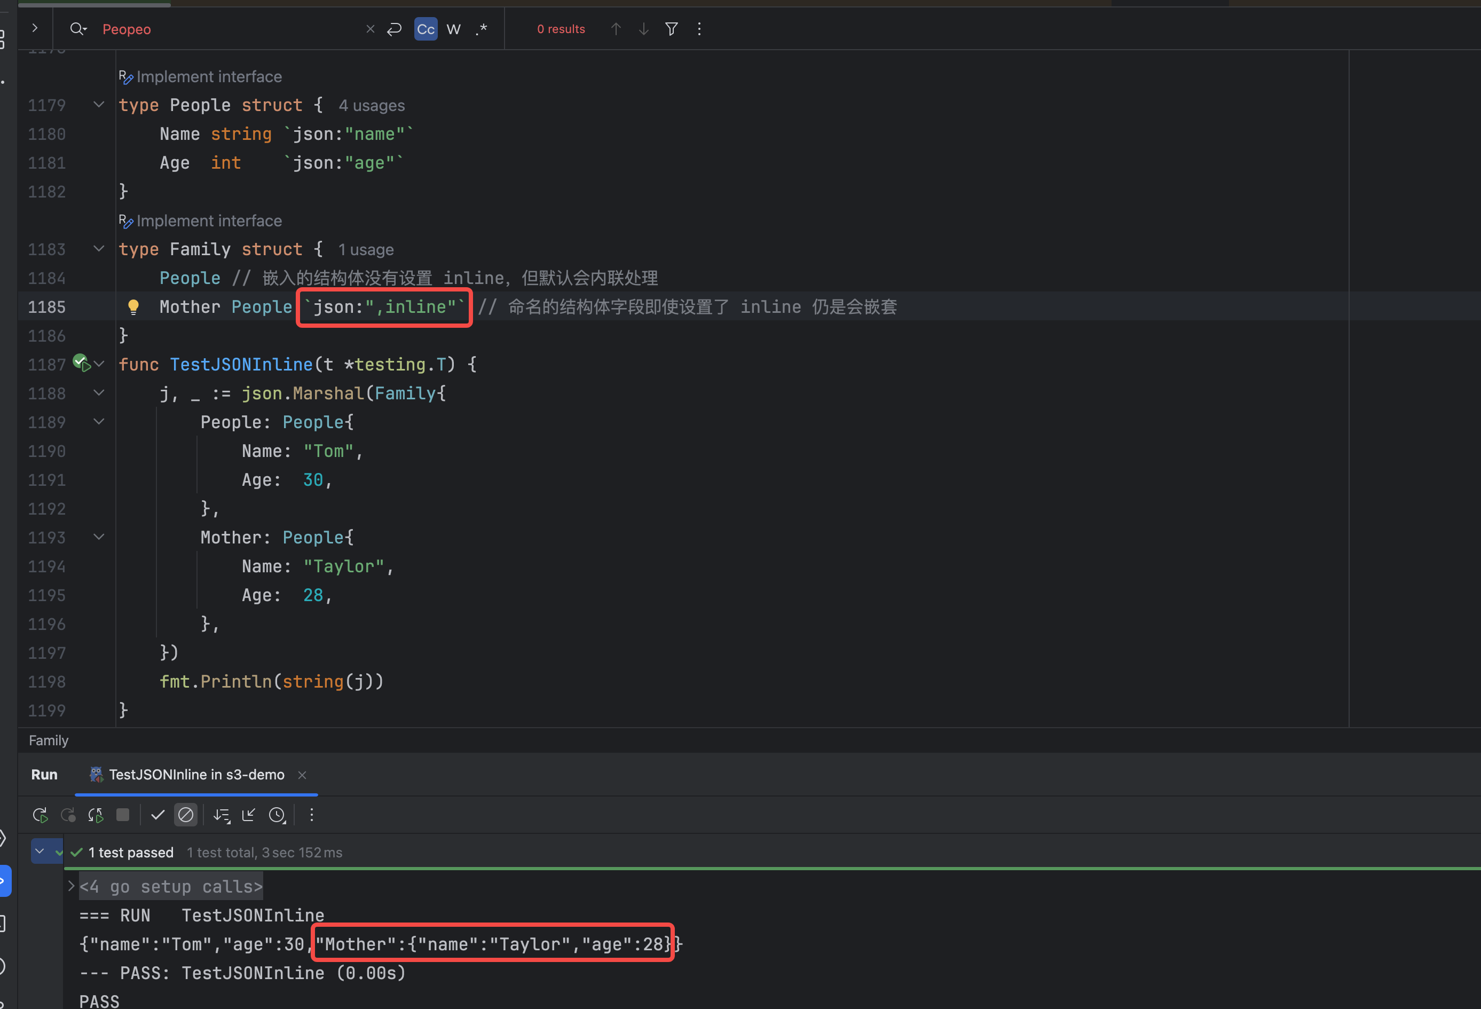The width and height of the screenshot is (1481, 1009).
Task: Toggle Words (W) search option
Action: 454,29
